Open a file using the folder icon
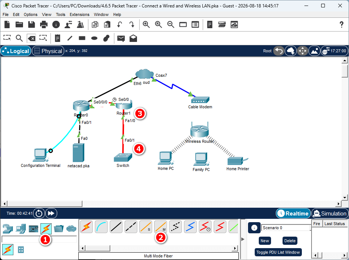Image resolution: width=349 pixels, height=260 pixels. click(19, 24)
